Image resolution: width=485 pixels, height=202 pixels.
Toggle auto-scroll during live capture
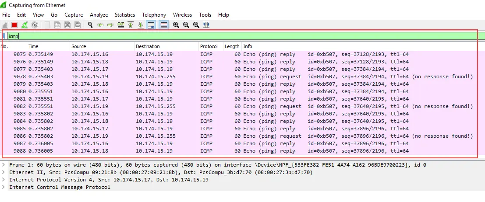pos(151,25)
